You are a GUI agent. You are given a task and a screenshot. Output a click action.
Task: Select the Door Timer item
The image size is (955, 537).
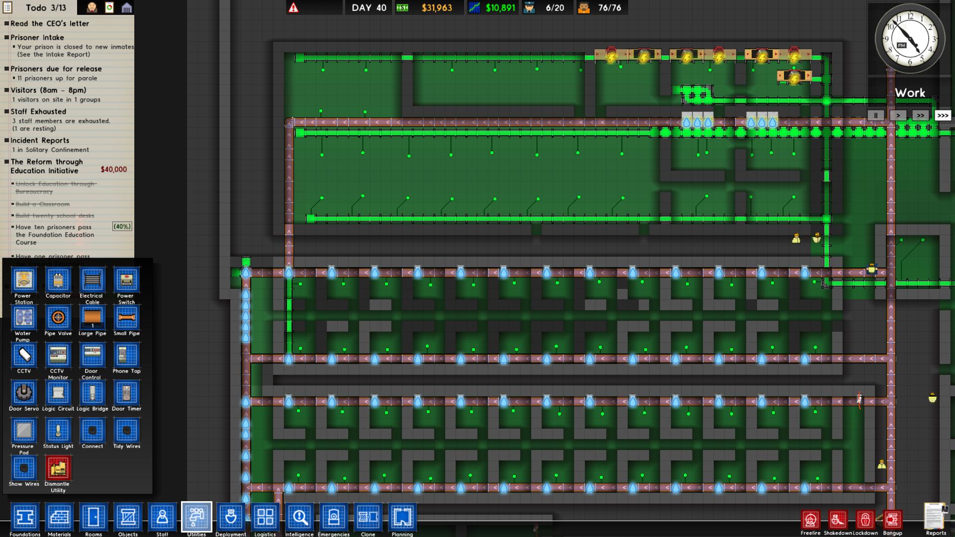click(x=126, y=393)
